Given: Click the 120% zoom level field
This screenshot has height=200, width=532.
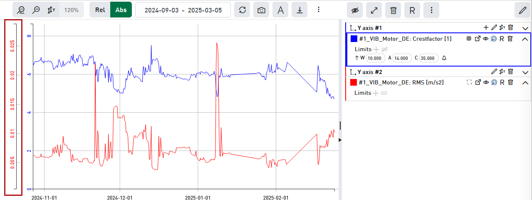Looking at the screenshot, I should [72, 10].
